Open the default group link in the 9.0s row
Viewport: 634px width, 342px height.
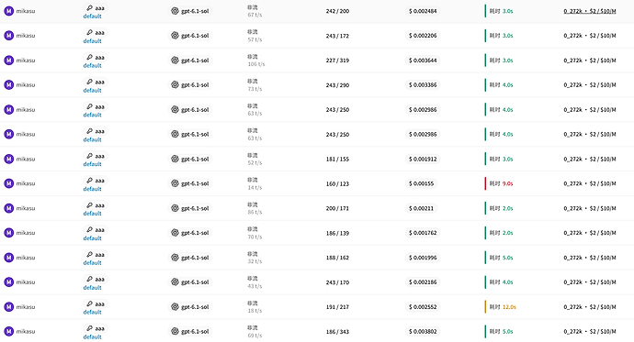coord(92,189)
